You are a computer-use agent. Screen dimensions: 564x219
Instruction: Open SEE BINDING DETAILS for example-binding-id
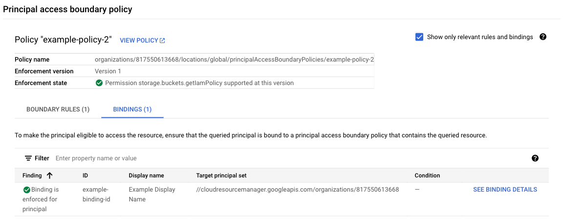[x=505, y=190]
